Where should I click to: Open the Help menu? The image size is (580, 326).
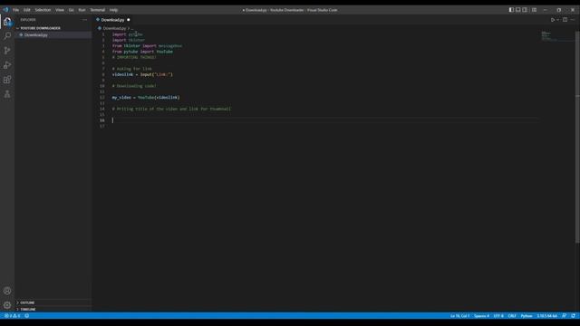coord(113,10)
